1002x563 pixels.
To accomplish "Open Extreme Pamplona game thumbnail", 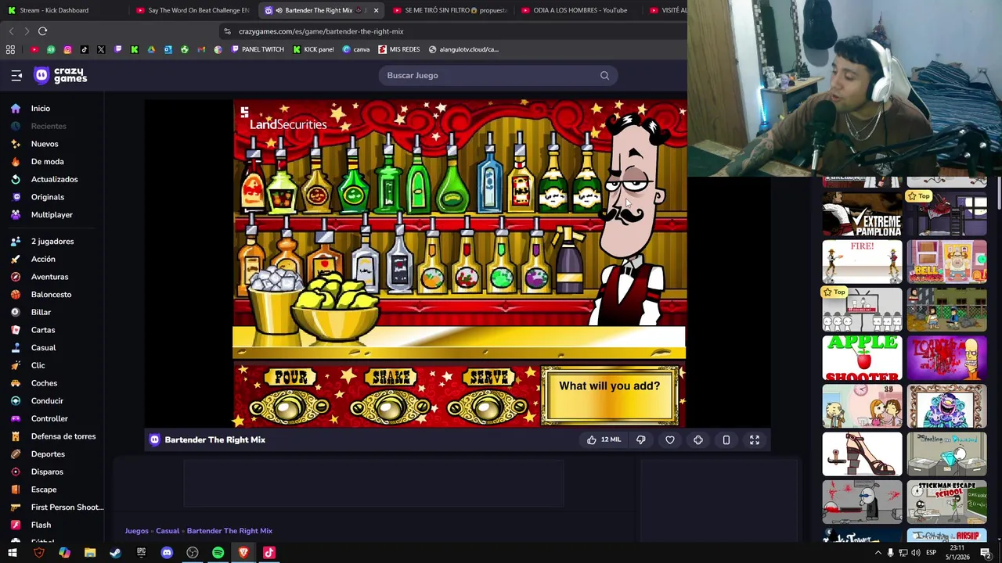I will [x=862, y=214].
